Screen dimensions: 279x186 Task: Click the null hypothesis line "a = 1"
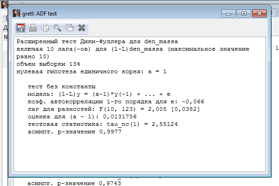tap(92, 72)
